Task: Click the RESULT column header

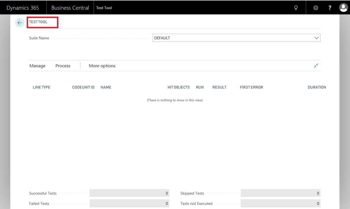Action: [x=219, y=87]
